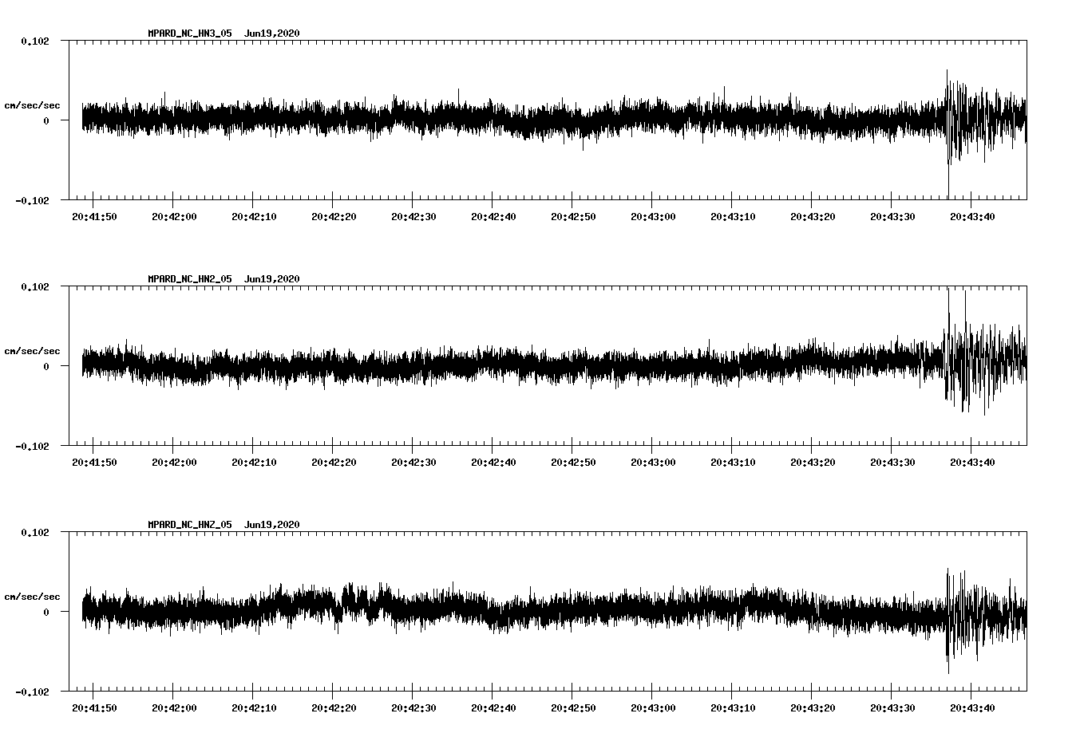The image size is (1084, 737).
Task: Pick 20:41:50 on the HNZ time axis
Action: [x=94, y=707]
